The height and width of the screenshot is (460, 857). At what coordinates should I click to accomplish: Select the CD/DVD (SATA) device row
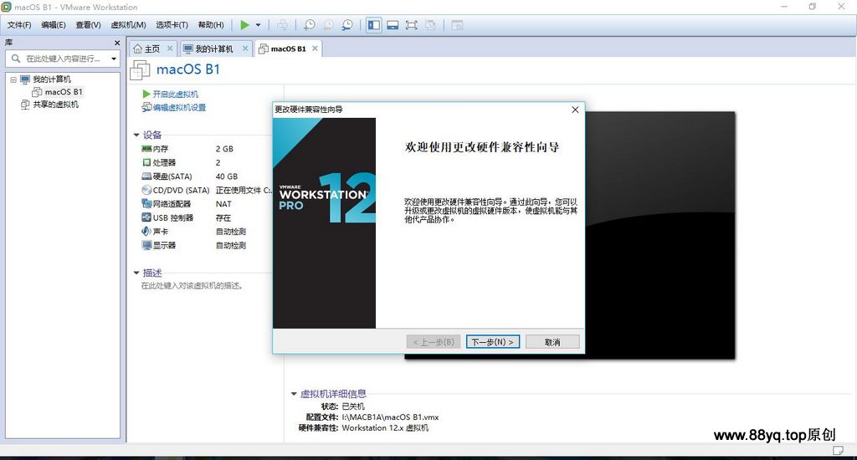point(206,190)
